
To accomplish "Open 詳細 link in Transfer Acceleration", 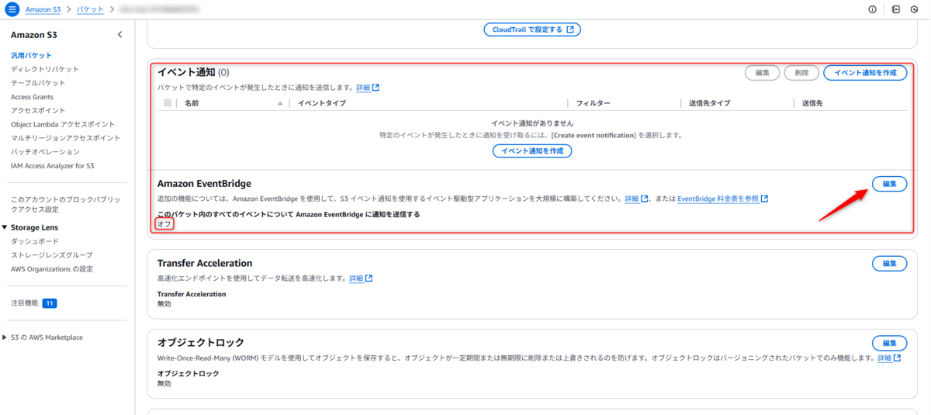I will pos(361,278).
